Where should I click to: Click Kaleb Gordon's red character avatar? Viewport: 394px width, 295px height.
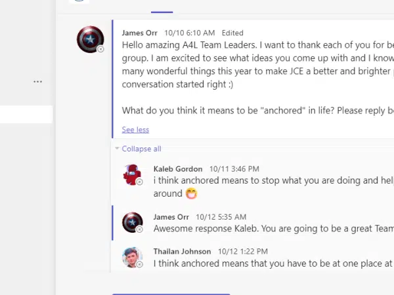point(133,175)
